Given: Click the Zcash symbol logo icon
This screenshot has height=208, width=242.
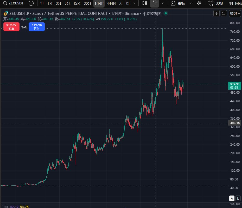Looking at the screenshot, I should click(x=6, y=14).
